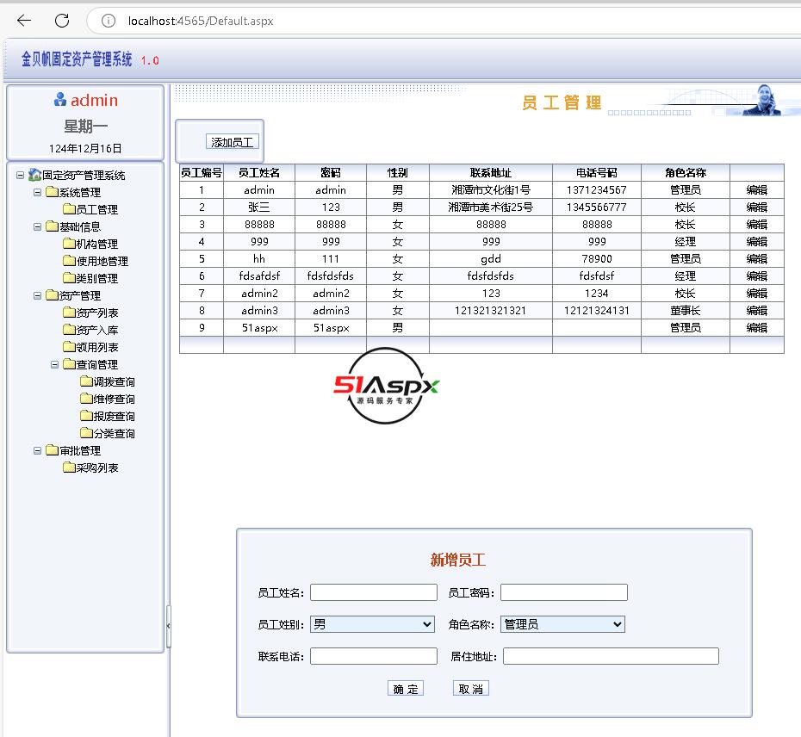This screenshot has height=737, width=801.
Task: Click the admin user avatar icon
Action: (59, 100)
